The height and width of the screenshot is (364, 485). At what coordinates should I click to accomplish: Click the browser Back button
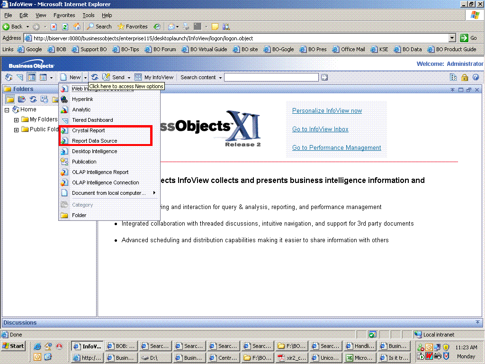click(x=13, y=27)
